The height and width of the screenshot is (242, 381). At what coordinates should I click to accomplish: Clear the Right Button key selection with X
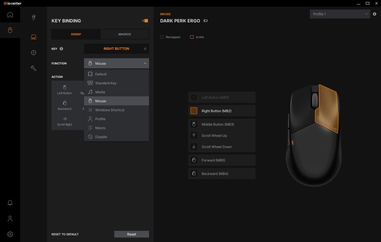pos(145,49)
